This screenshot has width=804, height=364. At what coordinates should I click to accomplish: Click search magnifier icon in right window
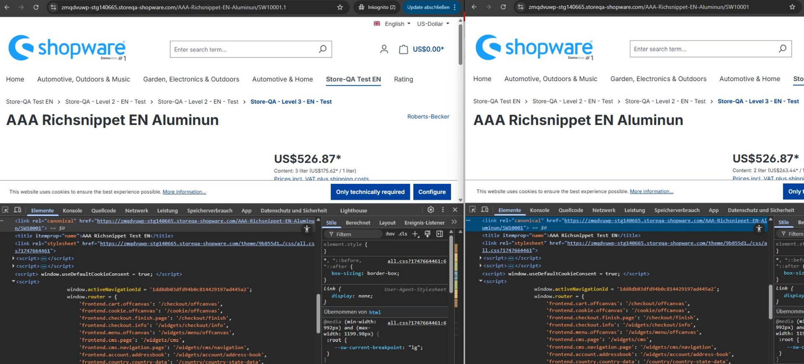point(782,49)
